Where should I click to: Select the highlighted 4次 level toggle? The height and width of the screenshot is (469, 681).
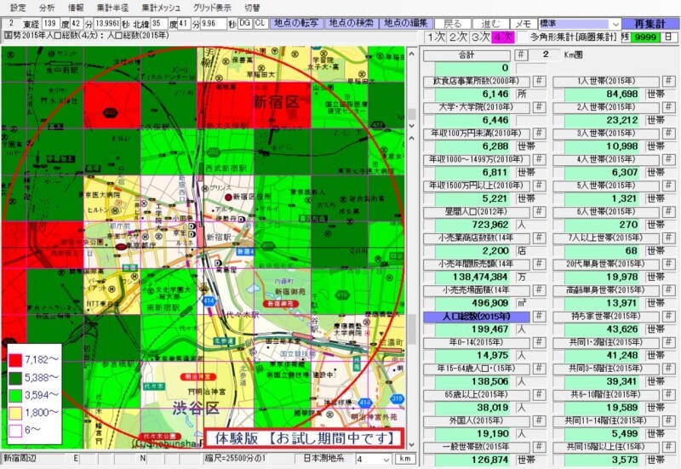point(502,37)
